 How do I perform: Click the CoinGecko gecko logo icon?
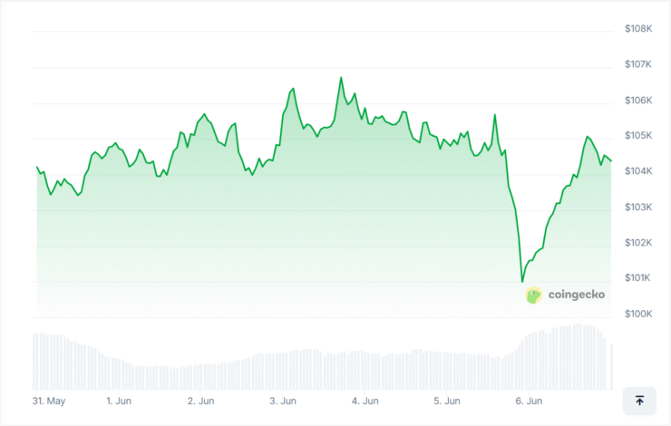click(x=534, y=295)
